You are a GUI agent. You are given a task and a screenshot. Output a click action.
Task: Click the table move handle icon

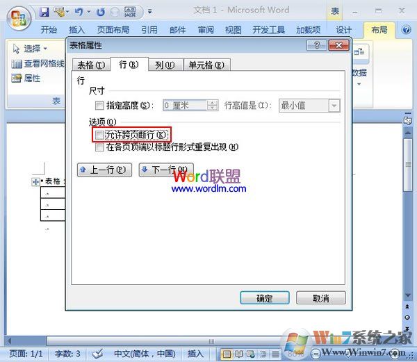click(x=35, y=182)
